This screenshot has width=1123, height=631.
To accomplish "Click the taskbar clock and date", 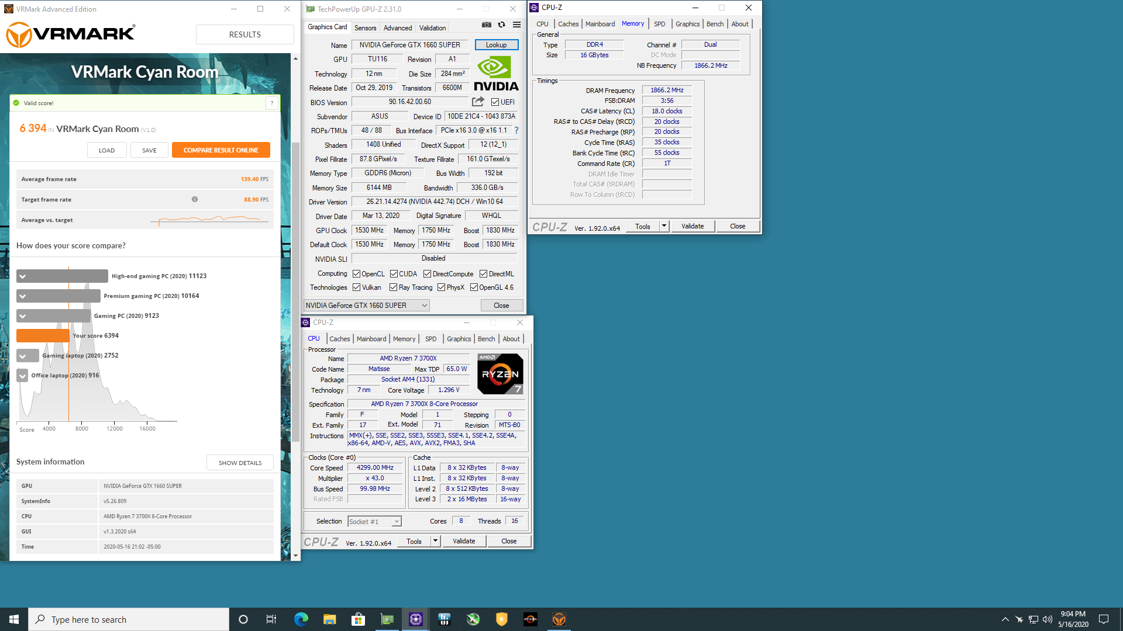I will pos(1073,619).
